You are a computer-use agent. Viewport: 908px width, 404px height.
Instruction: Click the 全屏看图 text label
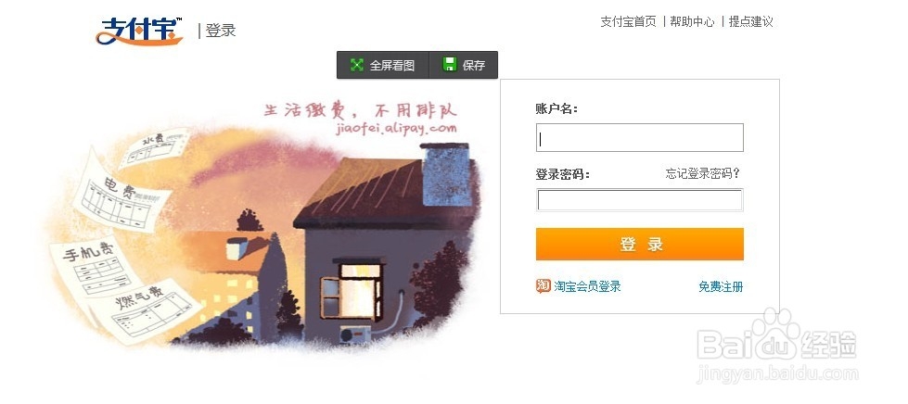pyautogui.click(x=392, y=66)
